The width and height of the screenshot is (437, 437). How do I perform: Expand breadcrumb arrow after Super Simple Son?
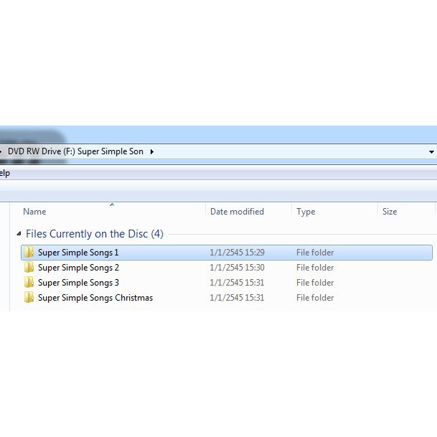[x=152, y=152]
